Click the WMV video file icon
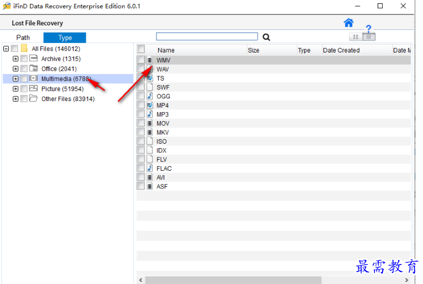Image resolution: width=423 pixels, height=284 pixels. point(150,60)
